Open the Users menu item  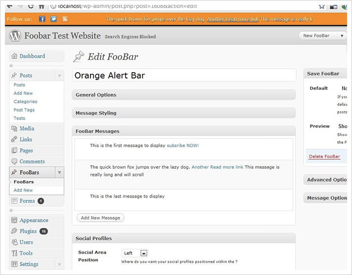(26, 242)
